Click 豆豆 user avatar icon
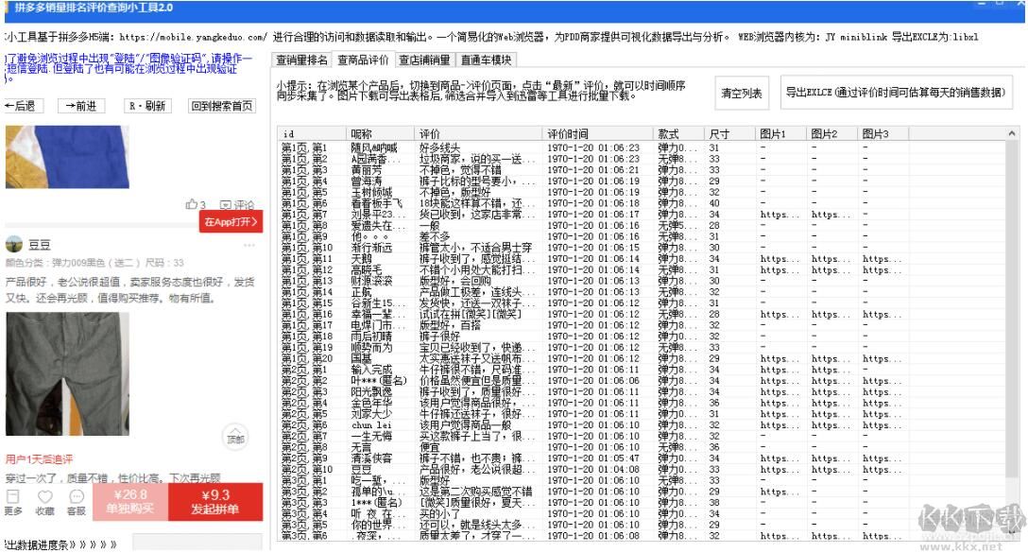 [13, 244]
